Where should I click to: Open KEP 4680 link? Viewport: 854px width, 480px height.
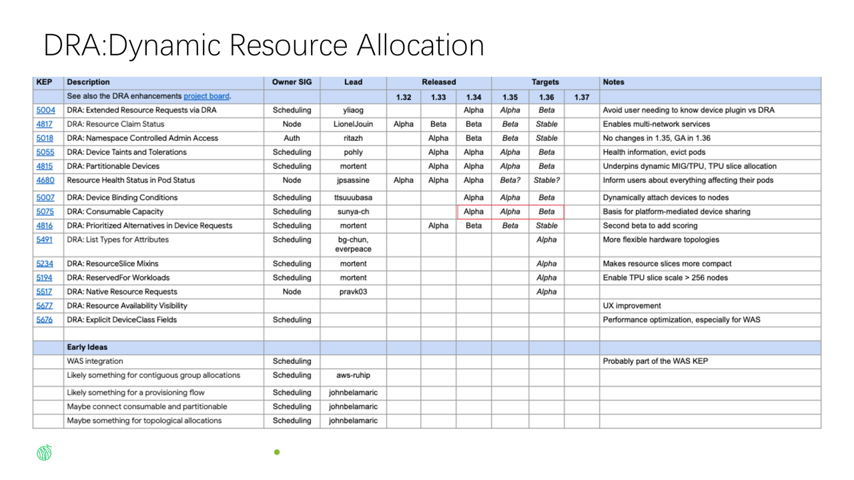click(x=45, y=180)
